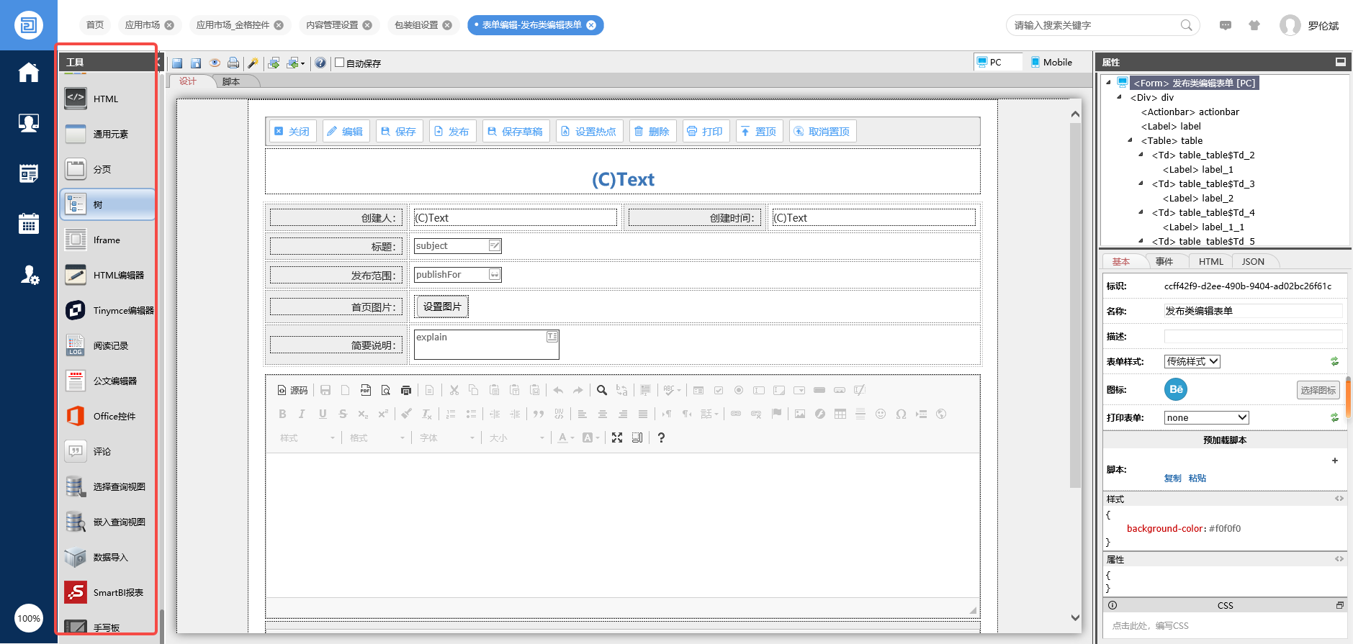Click the magic wand toolbar icon
Viewport: 1353px width, 644px height.
(253, 63)
